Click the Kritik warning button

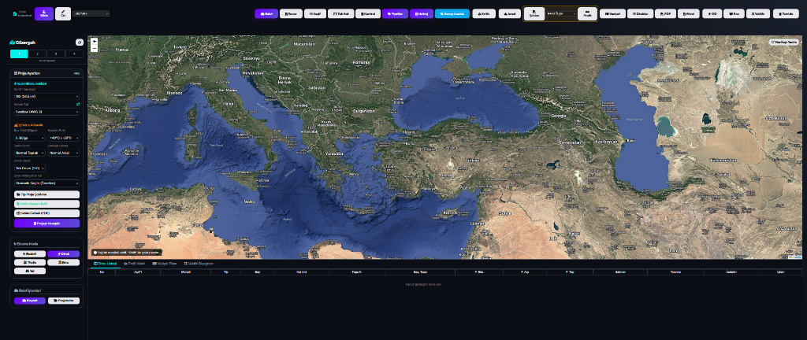coord(483,13)
